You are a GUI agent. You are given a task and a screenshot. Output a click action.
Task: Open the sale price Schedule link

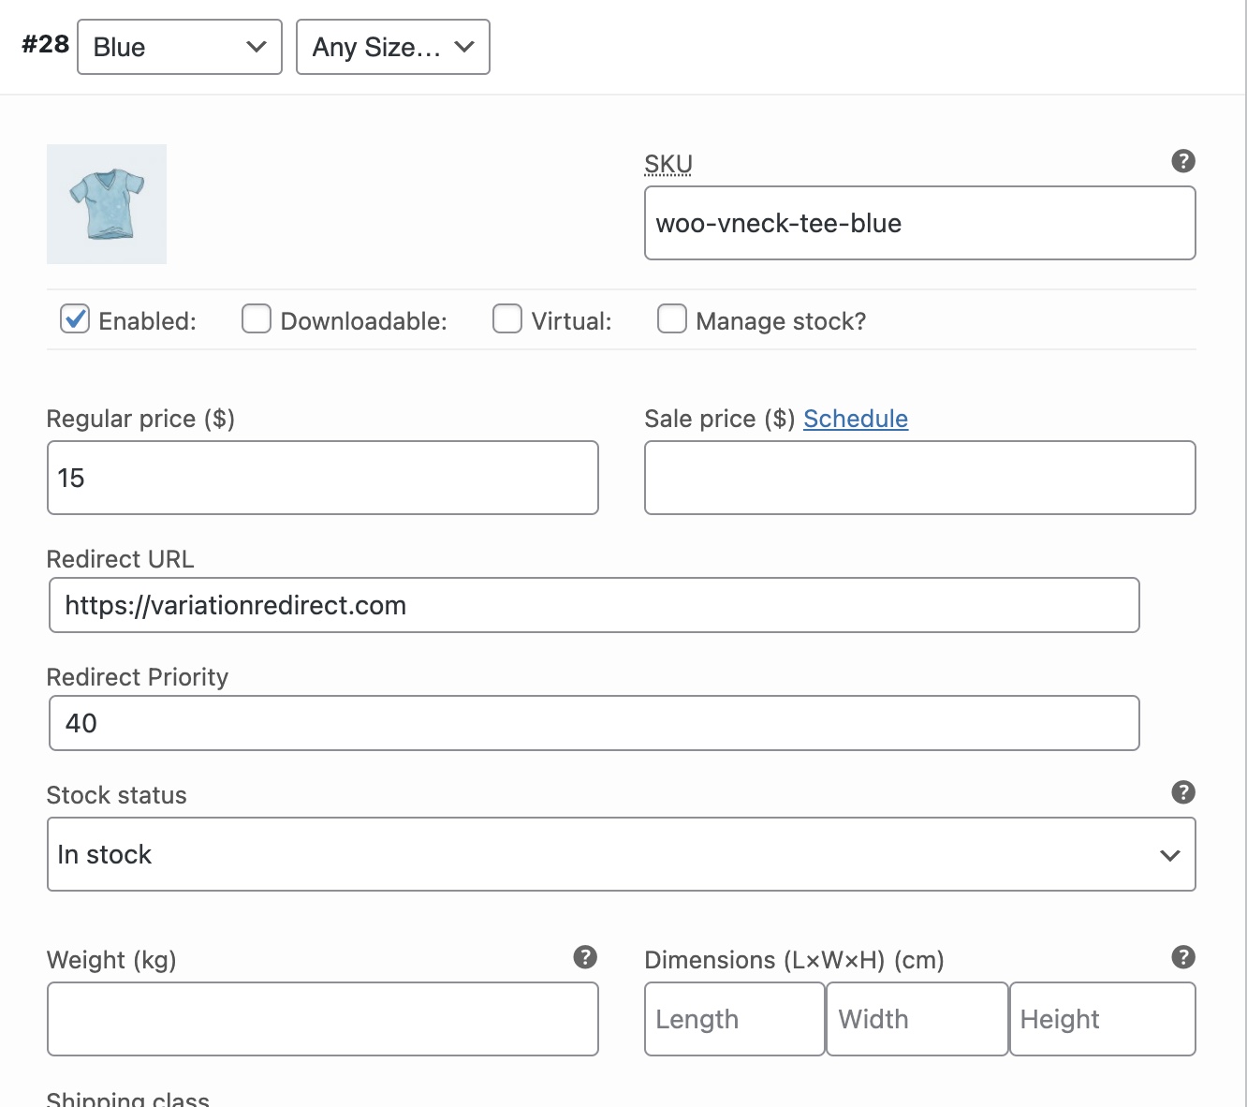point(856,419)
